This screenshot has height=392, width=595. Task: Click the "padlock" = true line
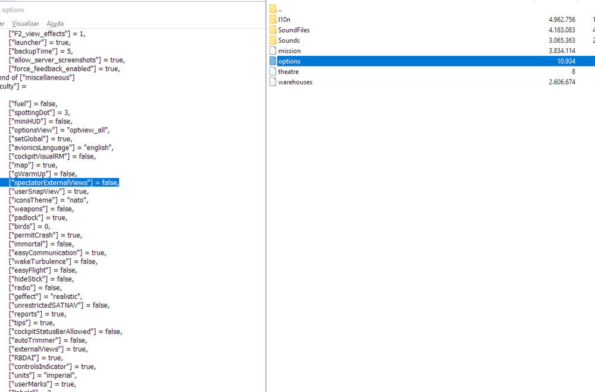[x=38, y=217]
